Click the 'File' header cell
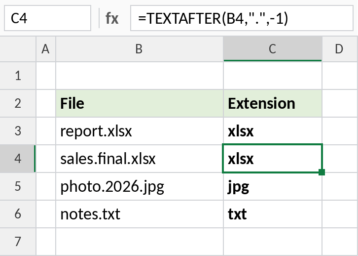358x256 pixels. (139, 103)
